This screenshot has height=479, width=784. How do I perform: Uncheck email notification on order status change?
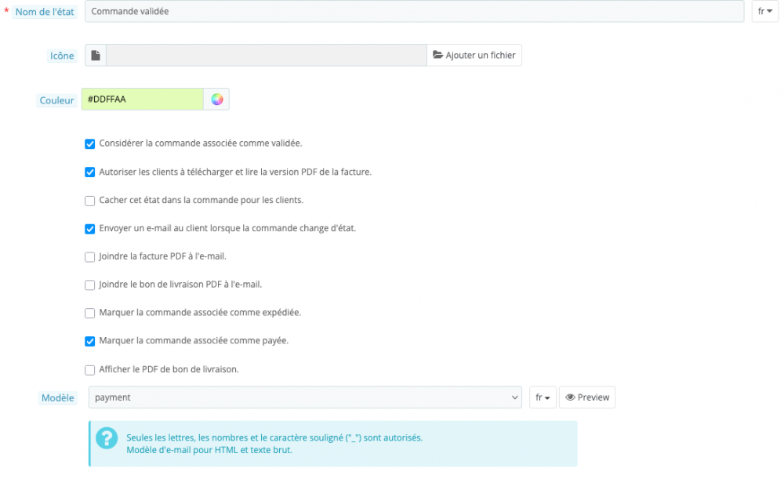89,228
